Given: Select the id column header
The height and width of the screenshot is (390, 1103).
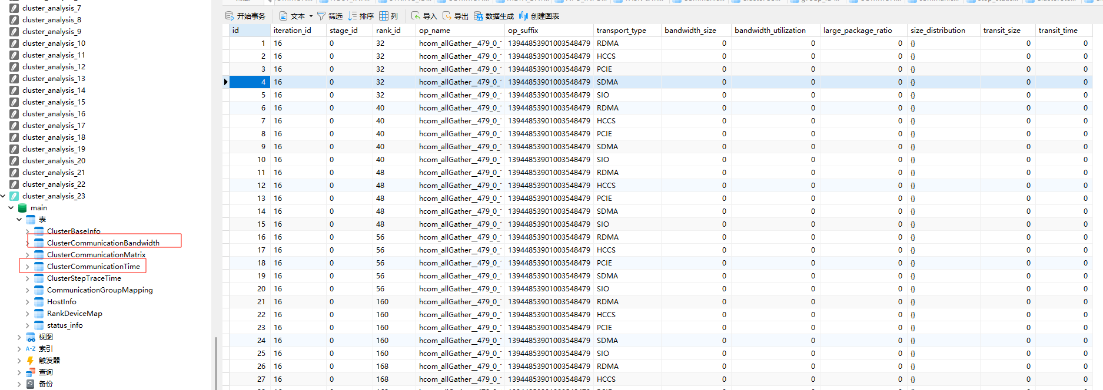Looking at the screenshot, I should (x=250, y=30).
